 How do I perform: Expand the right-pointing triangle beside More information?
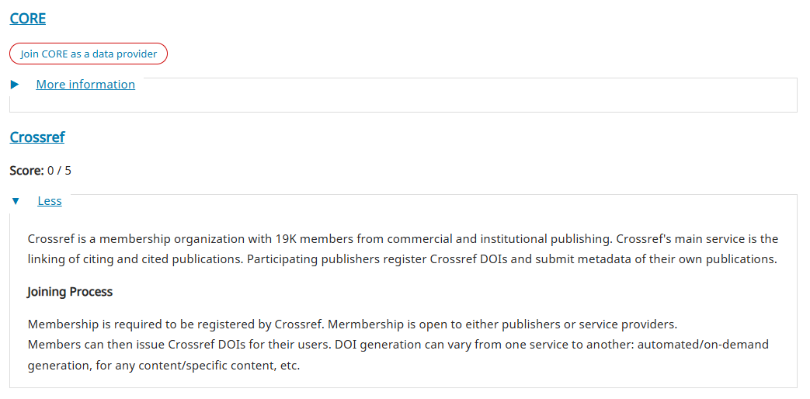pyautogui.click(x=15, y=85)
